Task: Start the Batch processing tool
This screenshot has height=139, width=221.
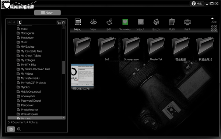Action: point(156,25)
